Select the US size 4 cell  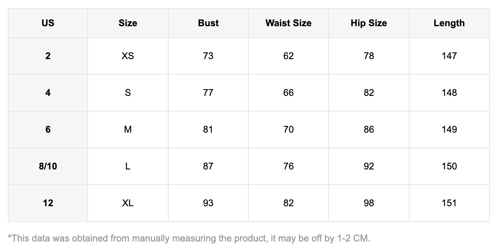click(48, 93)
